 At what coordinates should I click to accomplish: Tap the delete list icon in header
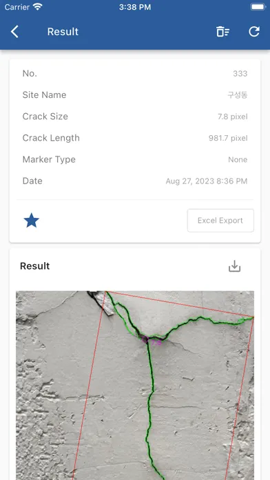tap(223, 32)
